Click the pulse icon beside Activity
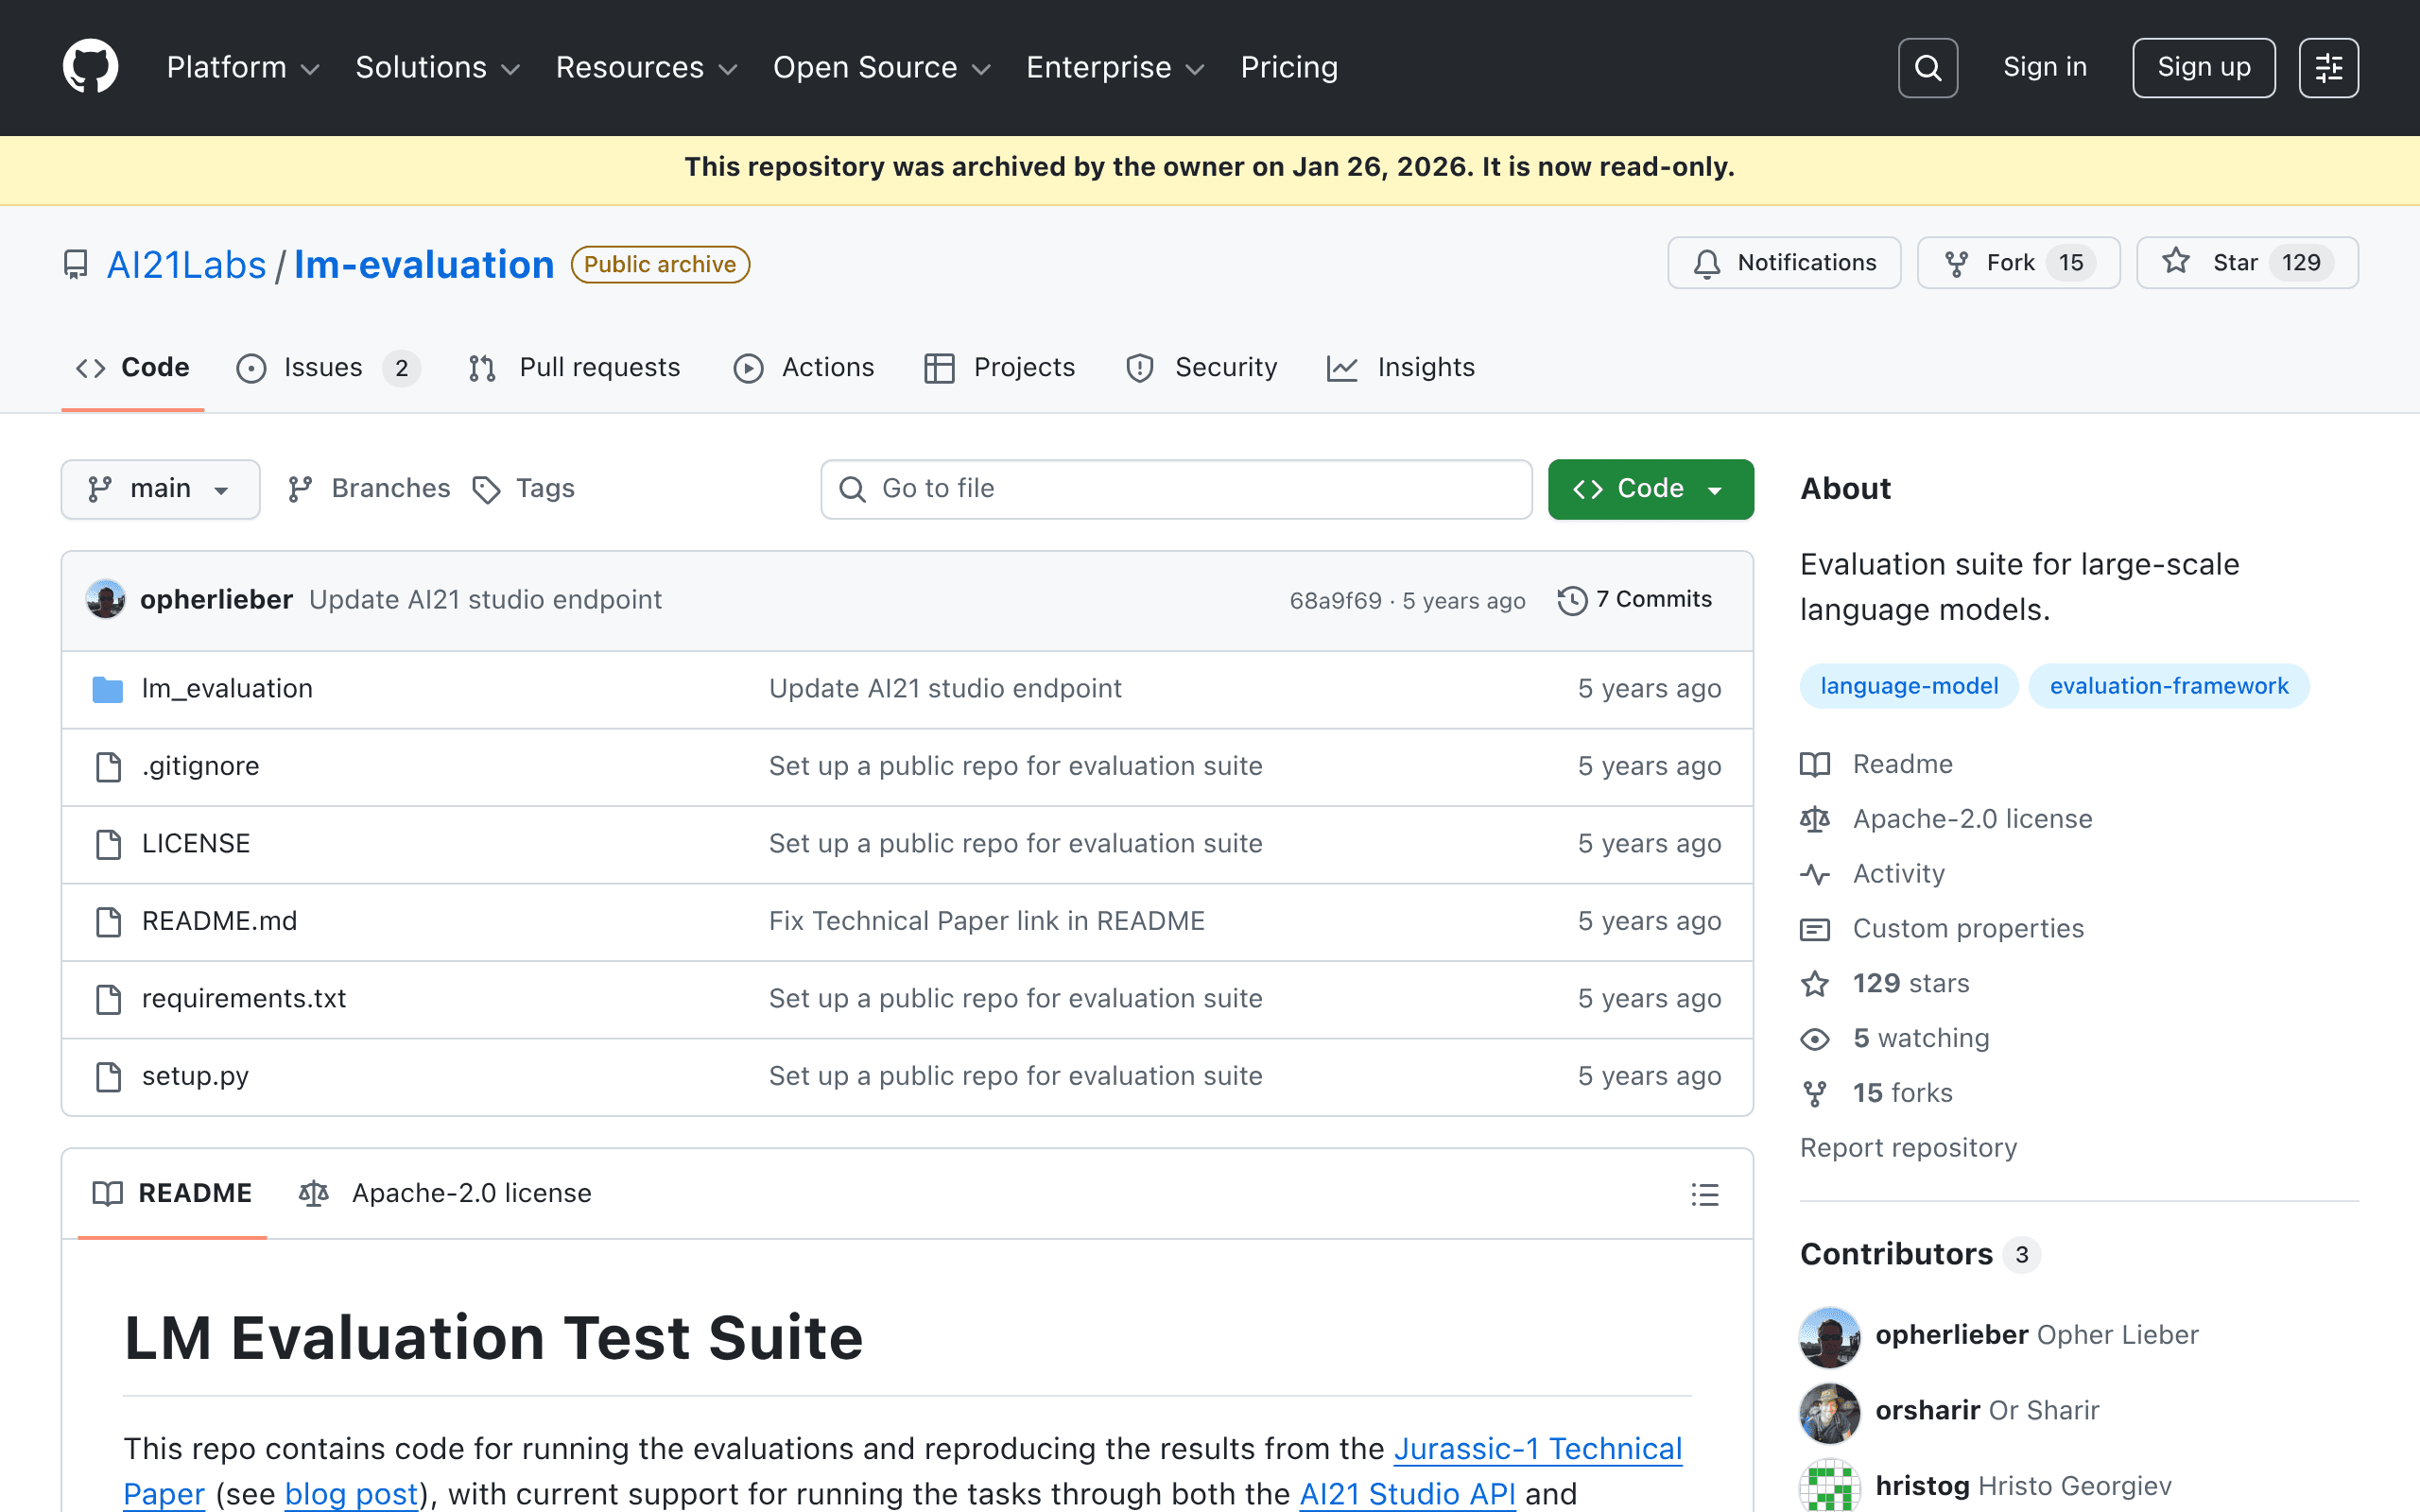2420x1512 pixels. tap(1814, 874)
